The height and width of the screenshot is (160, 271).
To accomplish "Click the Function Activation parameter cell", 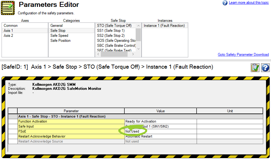I will (x=71, y=122).
